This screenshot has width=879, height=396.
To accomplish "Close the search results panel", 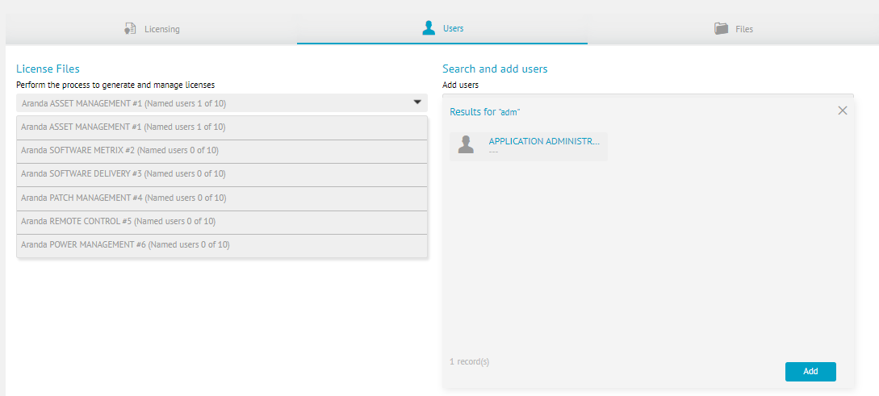I will (x=842, y=111).
